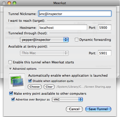Click the Save Tunnel button
The width and height of the screenshot is (120, 117).
point(98,109)
